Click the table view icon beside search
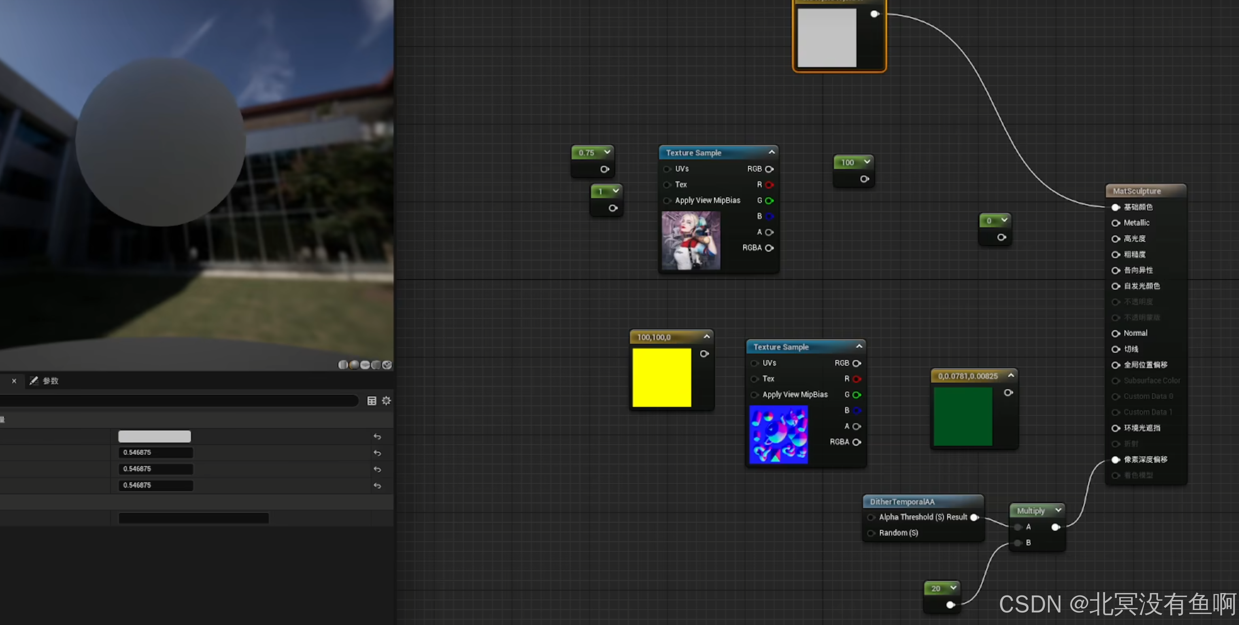 pyautogui.click(x=372, y=400)
